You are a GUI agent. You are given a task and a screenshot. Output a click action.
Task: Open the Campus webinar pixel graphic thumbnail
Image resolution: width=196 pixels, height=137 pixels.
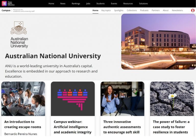point(73,99)
